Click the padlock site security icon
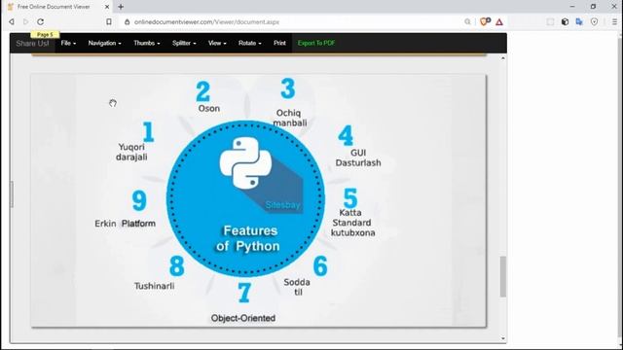Image resolution: width=623 pixels, height=350 pixels. (128, 22)
